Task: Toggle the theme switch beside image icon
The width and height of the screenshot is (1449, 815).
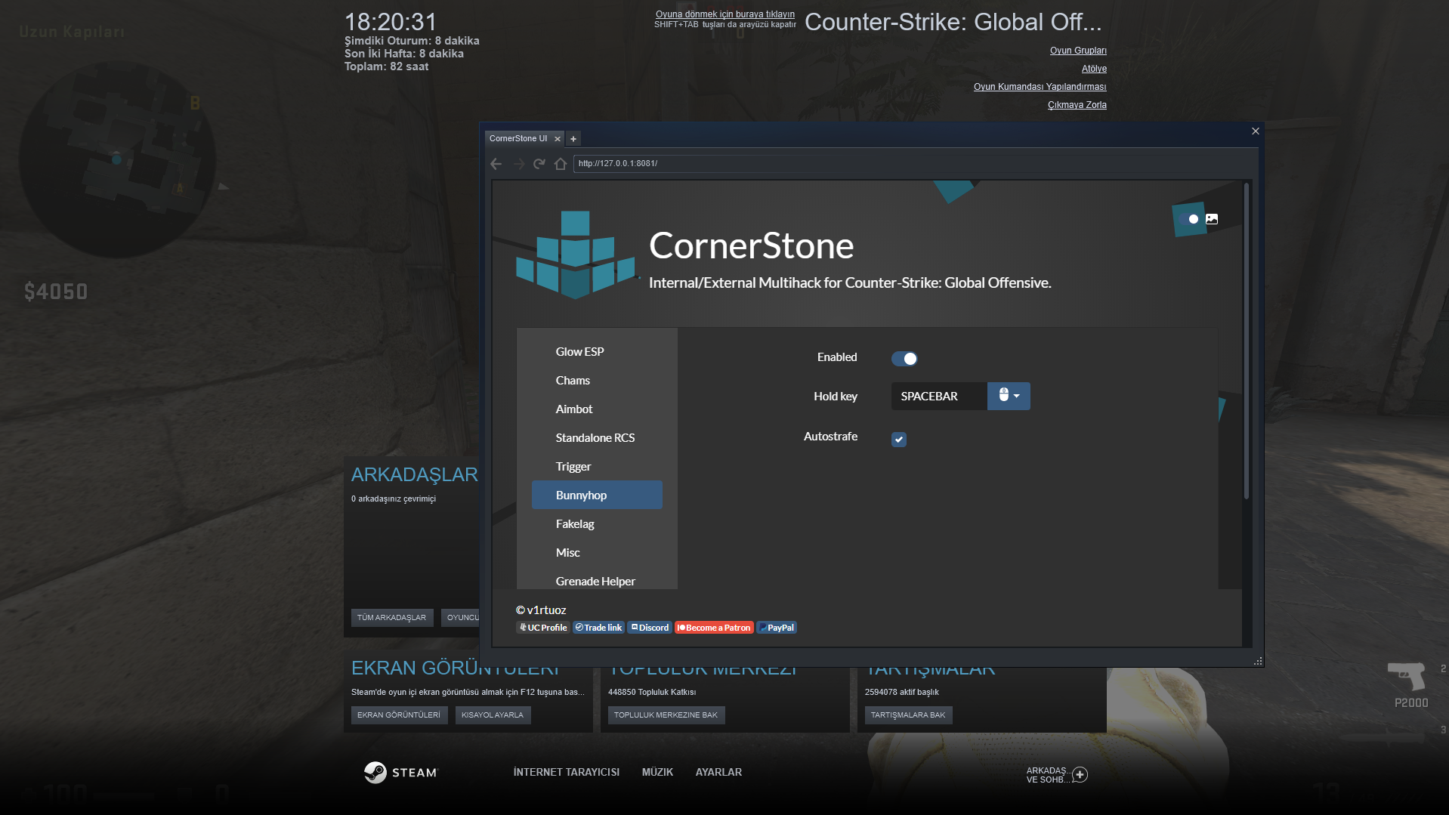Action: pyautogui.click(x=1189, y=219)
